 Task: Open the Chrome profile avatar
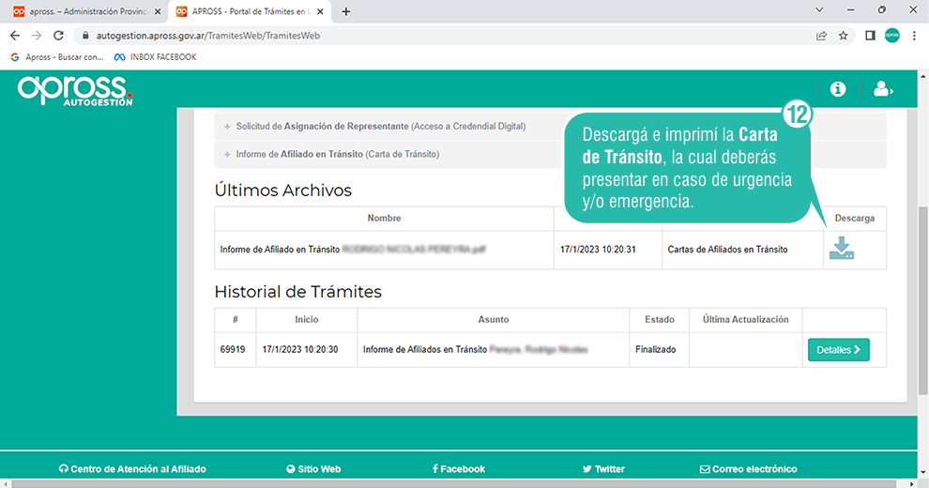(891, 36)
